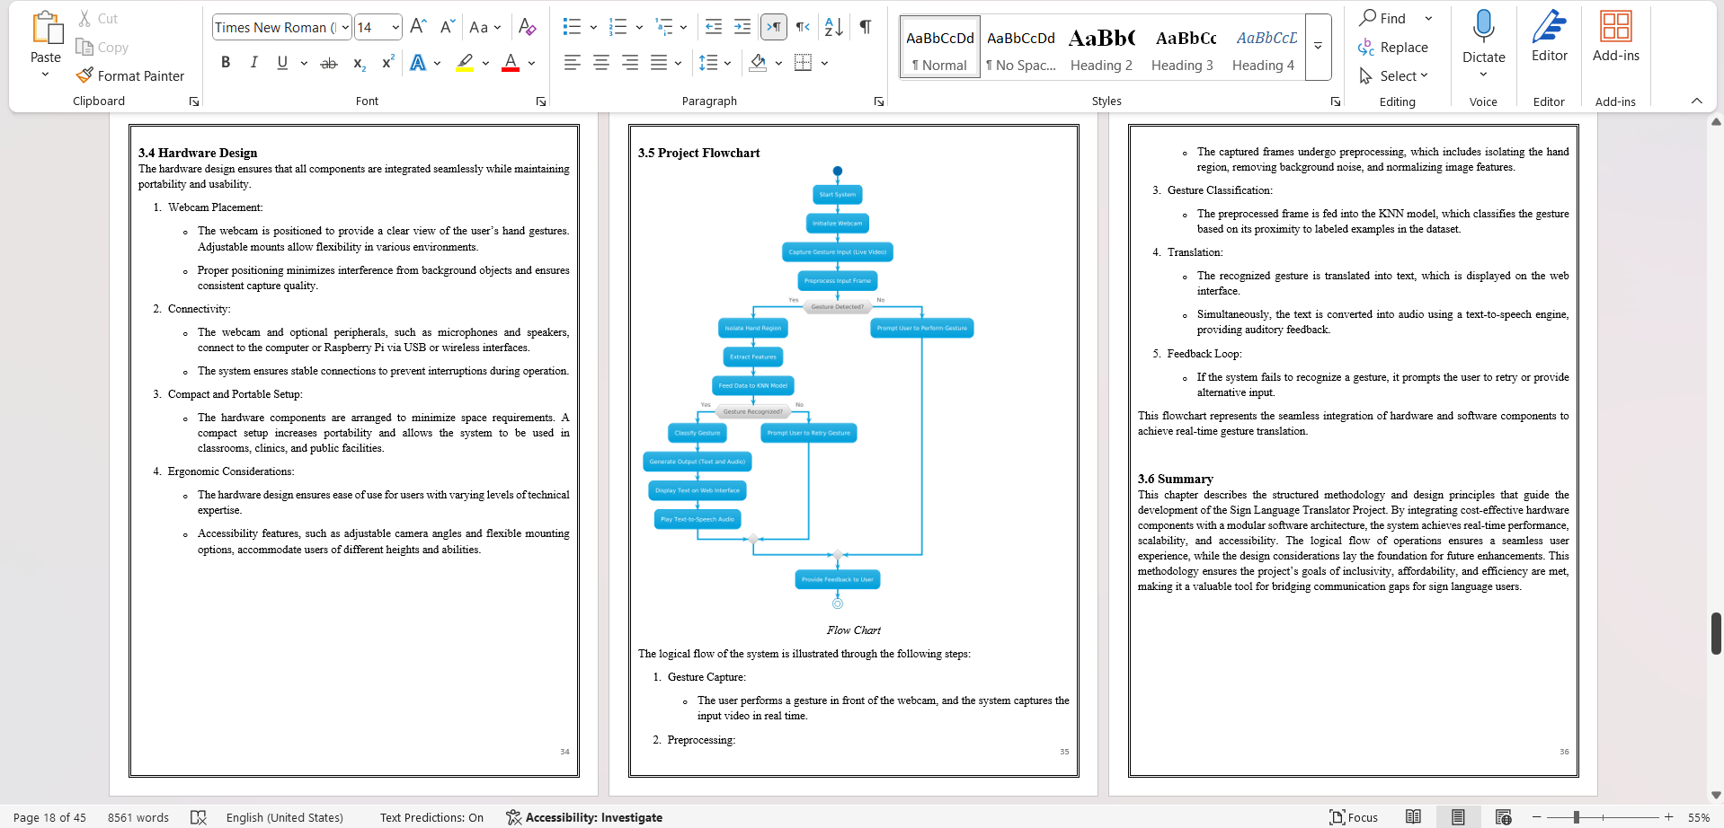Clear all formatting with Clear Formatting icon
Viewport: 1724px width, 828px height.
(527, 27)
